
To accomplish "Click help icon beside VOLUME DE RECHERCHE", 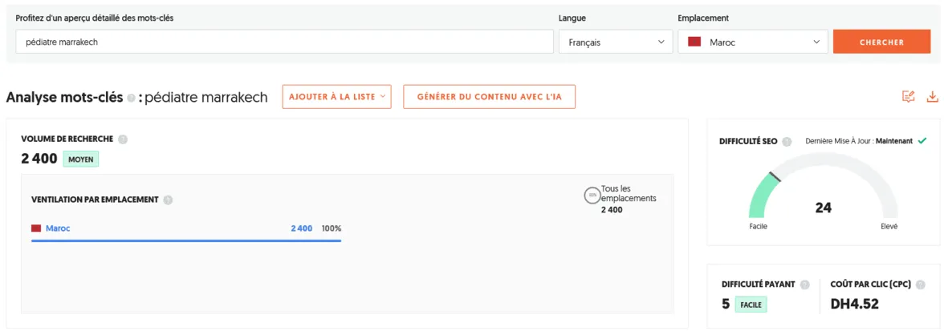I will coord(123,139).
